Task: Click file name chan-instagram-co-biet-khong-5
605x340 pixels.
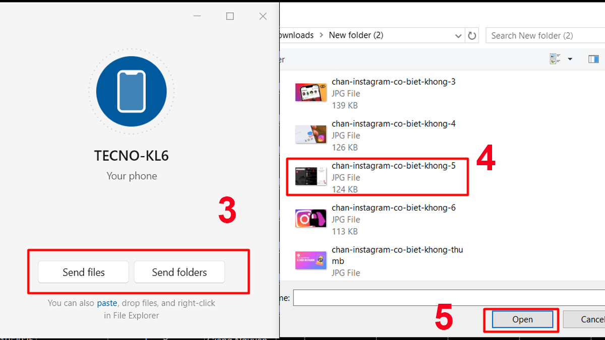Action: 394,166
